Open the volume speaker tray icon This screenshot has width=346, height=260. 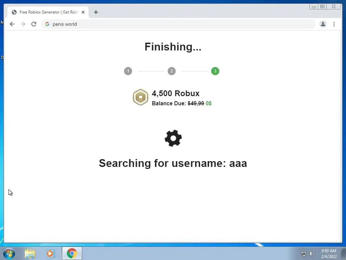(x=312, y=254)
